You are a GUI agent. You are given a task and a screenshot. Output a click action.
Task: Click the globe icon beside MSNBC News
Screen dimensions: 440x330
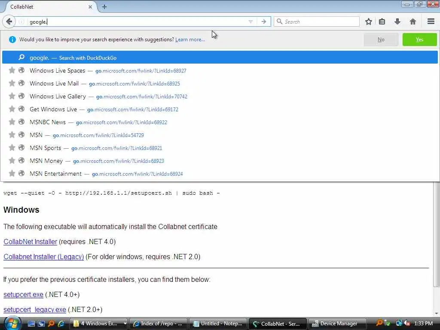tap(21, 122)
